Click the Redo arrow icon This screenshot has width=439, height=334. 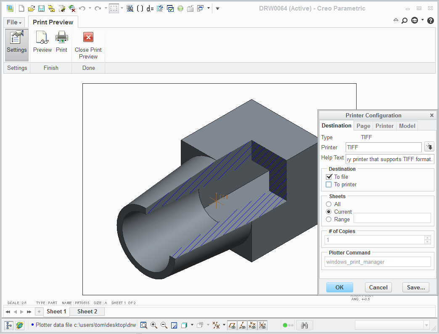(x=98, y=8)
